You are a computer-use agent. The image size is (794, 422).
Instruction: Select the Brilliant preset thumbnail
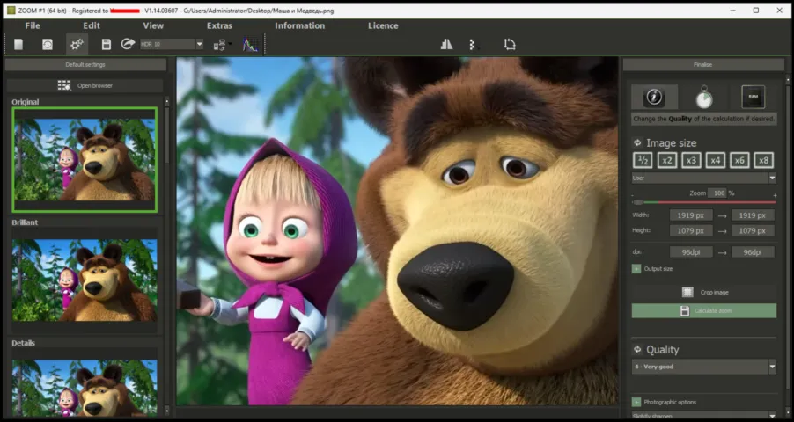(x=85, y=280)
